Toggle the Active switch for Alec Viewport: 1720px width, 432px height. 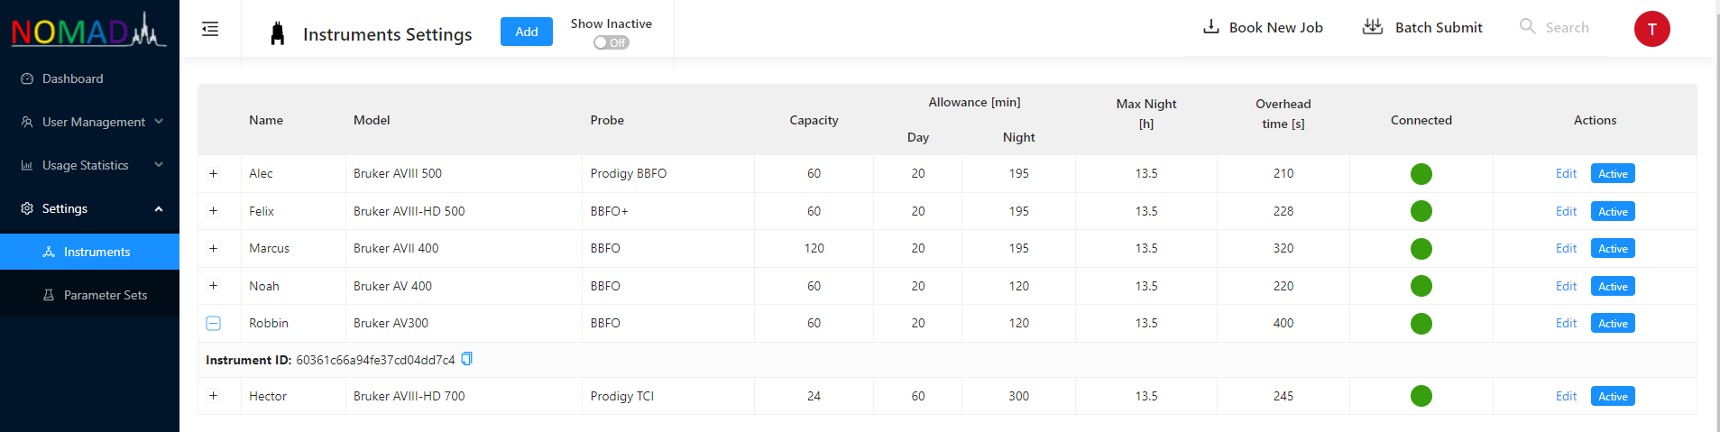point(1613,173)
